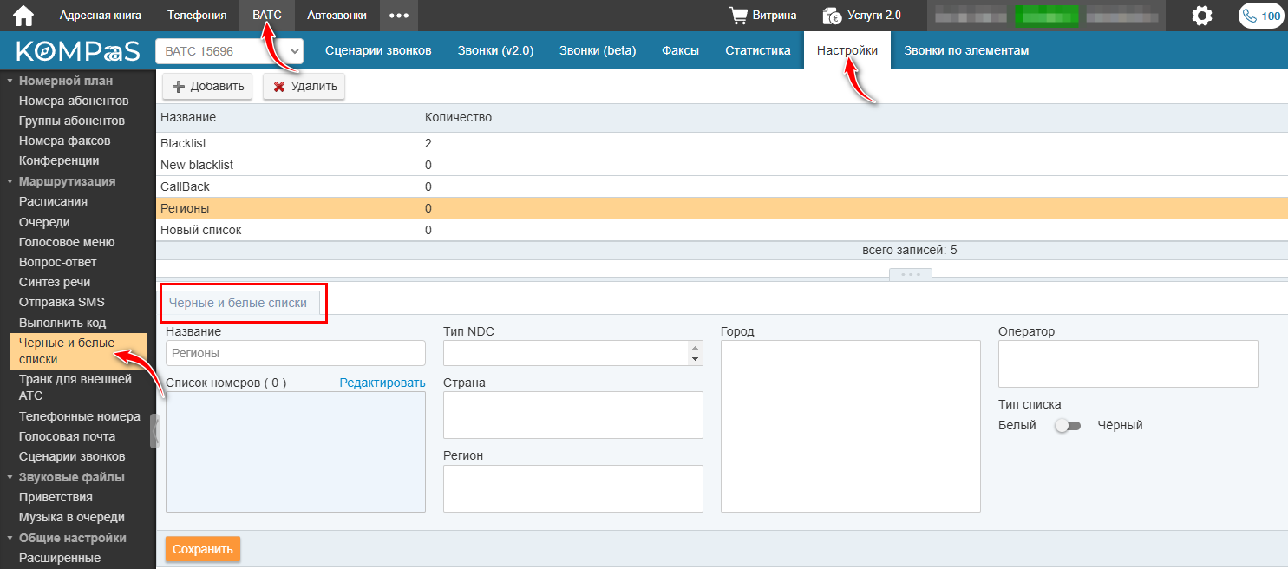The image size is (1288, 569).
Task: Select the Новый список row
Action: 722,230
